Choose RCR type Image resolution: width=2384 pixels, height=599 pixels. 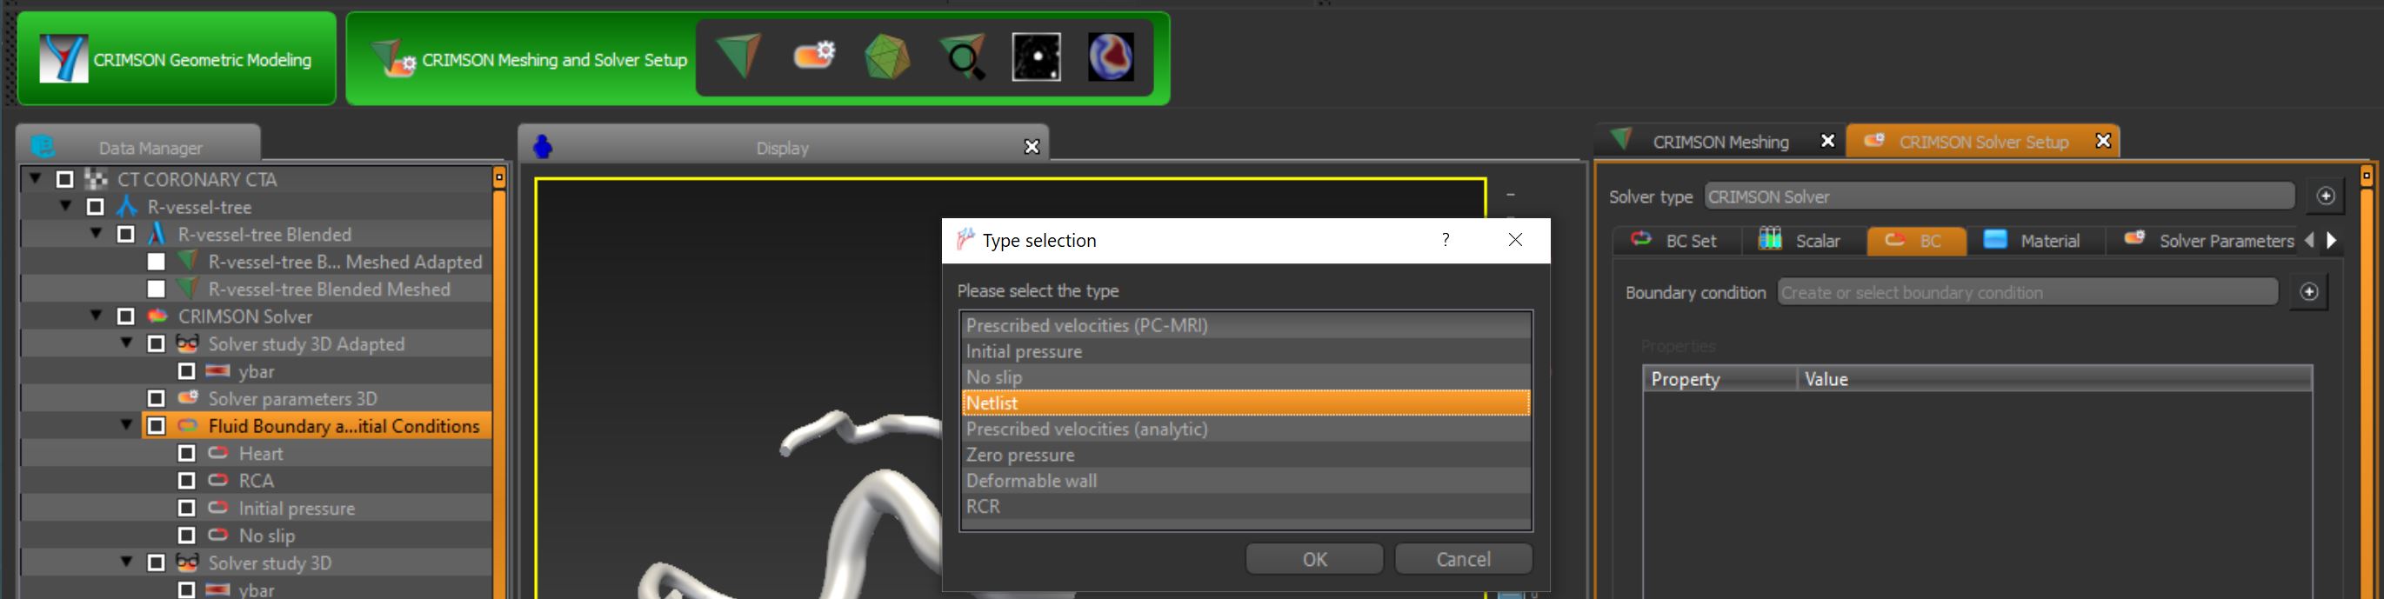coord(1245,507)
